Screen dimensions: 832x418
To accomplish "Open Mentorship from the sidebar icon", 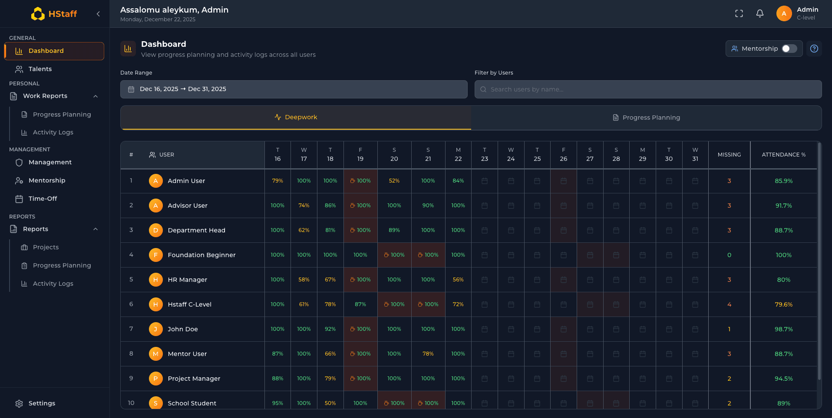I will pyautogui.click(x=19, y=180).
